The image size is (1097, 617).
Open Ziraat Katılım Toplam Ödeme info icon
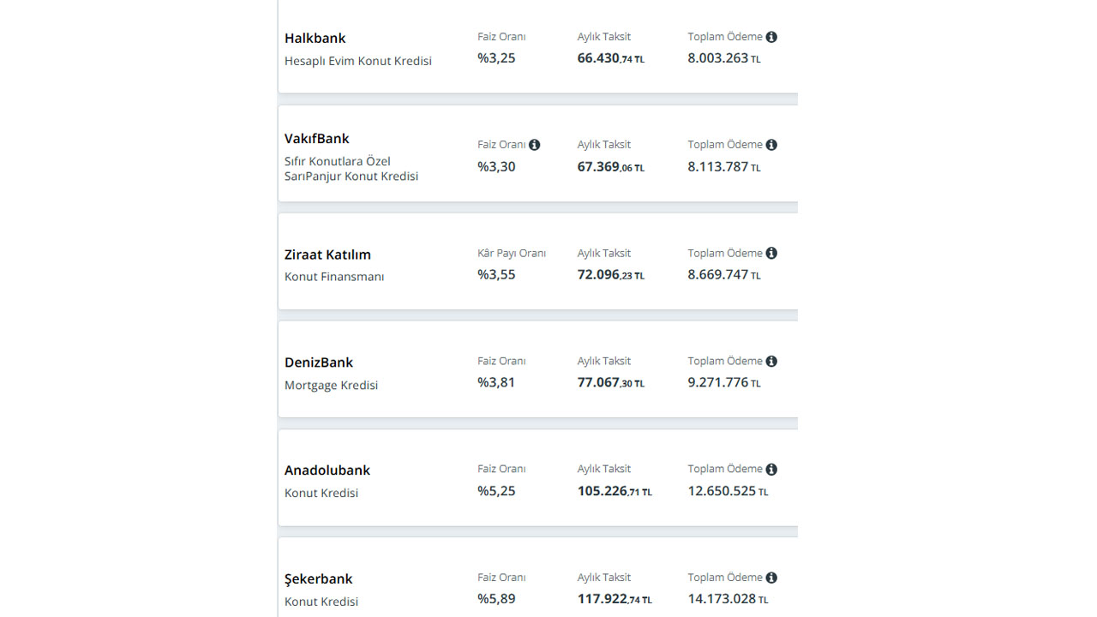pyautogui.click(x=771, y=253)
